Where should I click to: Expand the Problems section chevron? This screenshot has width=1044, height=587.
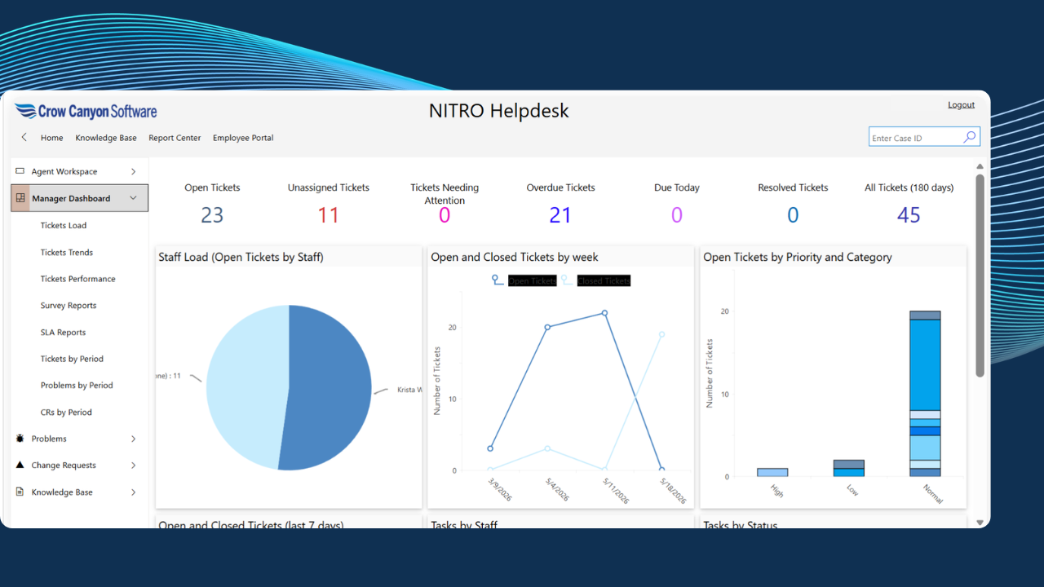tap(134, 439)
